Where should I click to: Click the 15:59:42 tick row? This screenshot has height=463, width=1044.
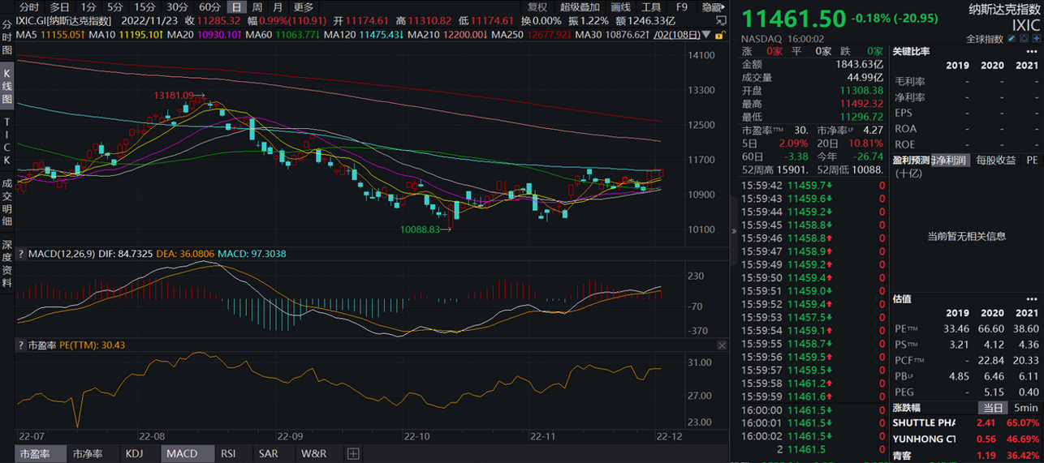point(815,186)
